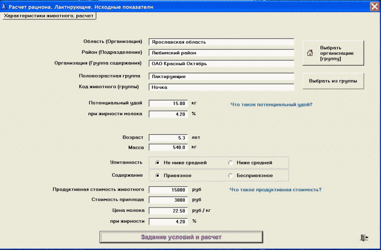Viewport: 381px width, 250px height.
Task: Open 'Характеристики животного, расчет' tab
Action: tap(49, 16)
